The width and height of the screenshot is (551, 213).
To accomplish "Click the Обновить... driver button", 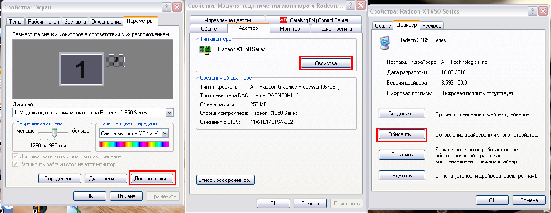I will (402, 134).
